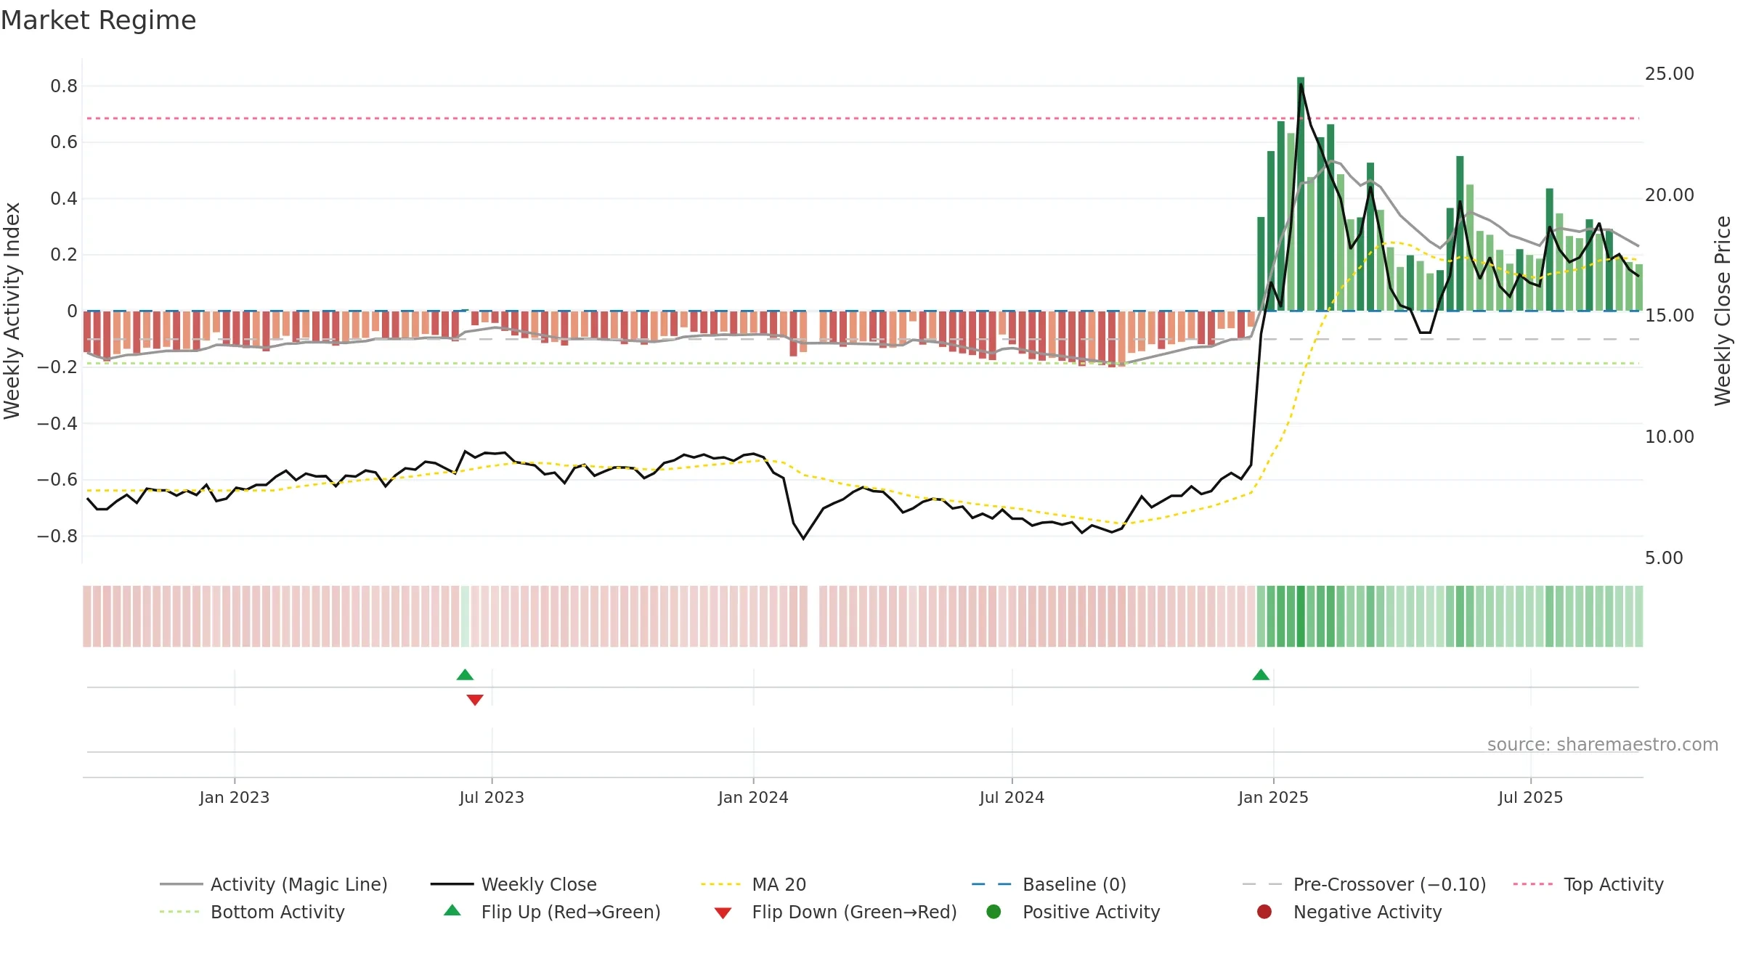
Task: Click the 15.00 right axis price label
Action: [1670, 316]
